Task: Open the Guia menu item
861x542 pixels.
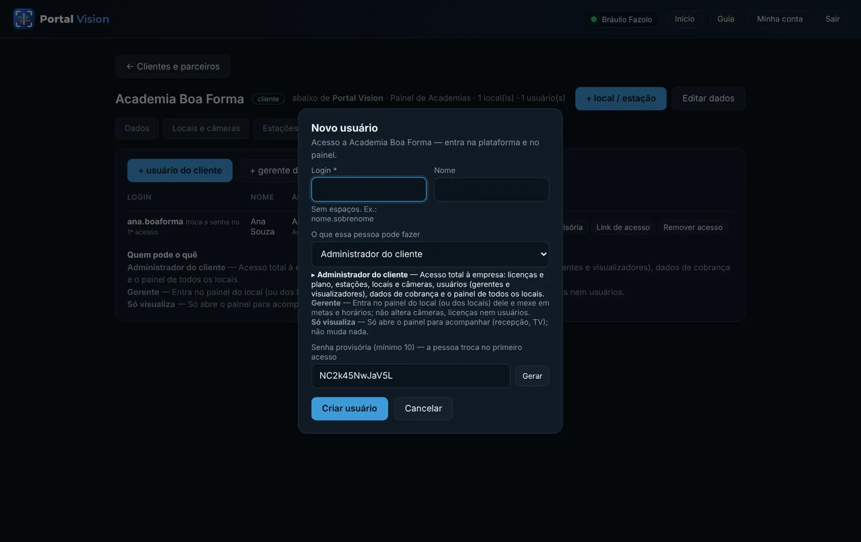Action: point(725,19)
